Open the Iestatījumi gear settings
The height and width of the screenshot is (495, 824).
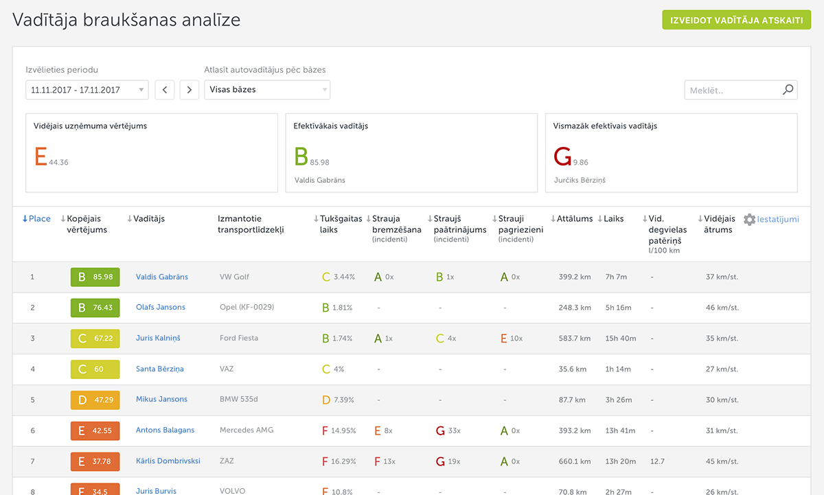771,220
